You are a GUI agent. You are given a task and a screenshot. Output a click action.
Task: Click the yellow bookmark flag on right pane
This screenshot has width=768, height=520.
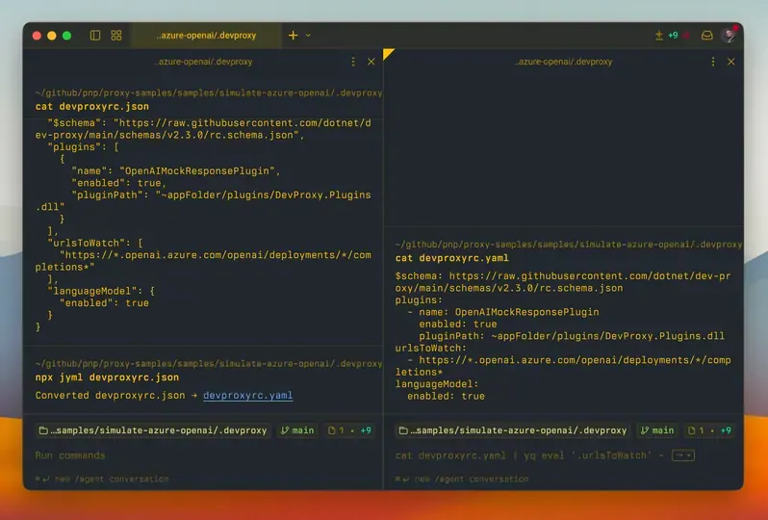point(388,53)
